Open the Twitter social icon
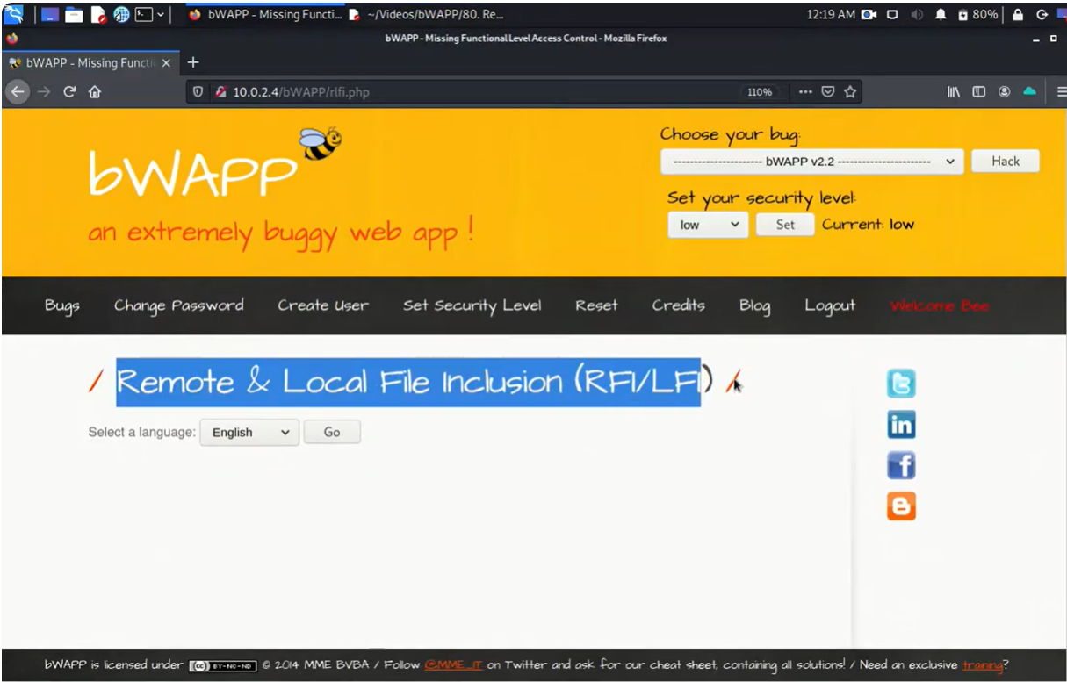Image resolution: width=1067 pixels, height=682 pixels. (901, 384)
